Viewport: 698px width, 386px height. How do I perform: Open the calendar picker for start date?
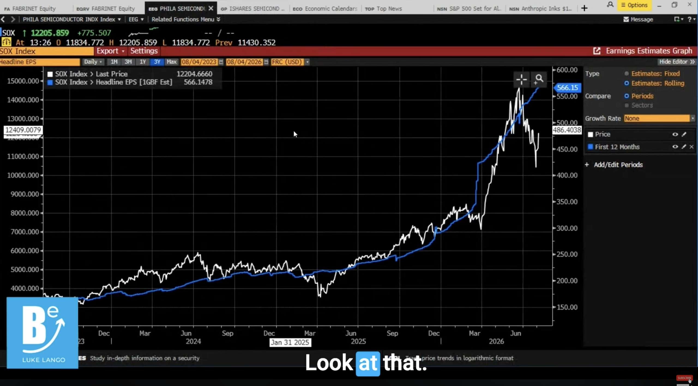[221, 62]
